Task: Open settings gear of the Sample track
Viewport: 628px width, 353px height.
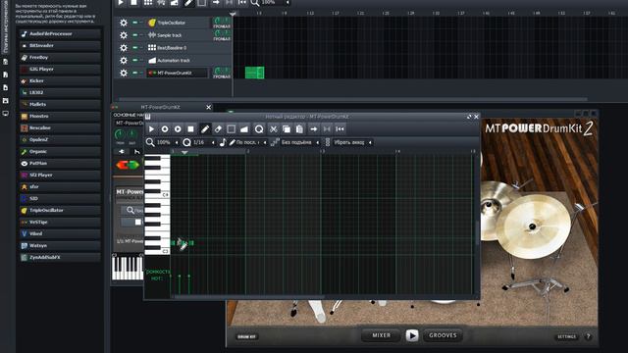Action: (x=124, y=35)
